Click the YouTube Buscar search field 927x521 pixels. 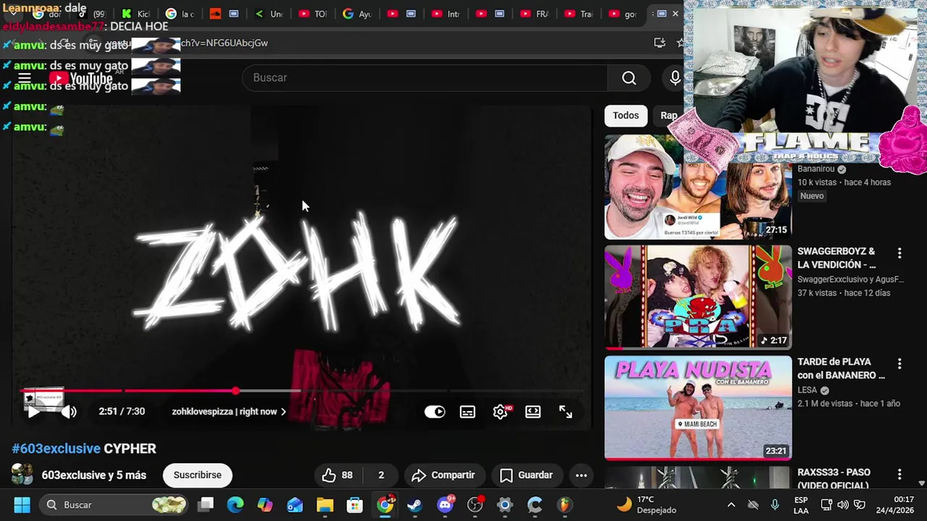pyautogui.click(x=425, y=77)
